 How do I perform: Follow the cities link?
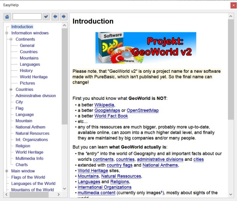pyautogui.click(x=198, y=159)
